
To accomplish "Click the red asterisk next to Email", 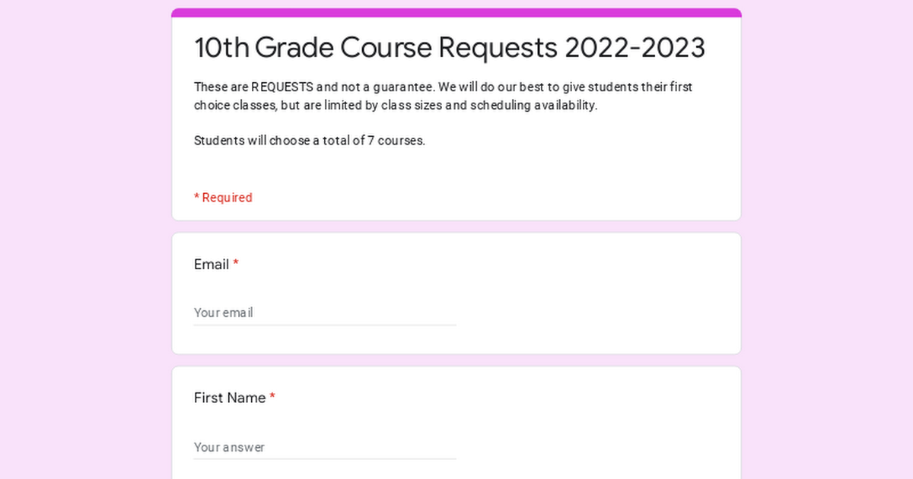I will [236, 264].
